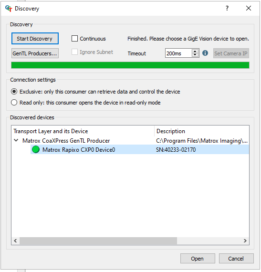Image resolution: width=261 pixels, height=272 pixels.
Task: Click the horizontal scrollbar thumb in device list
Action: tap(98, 241)
